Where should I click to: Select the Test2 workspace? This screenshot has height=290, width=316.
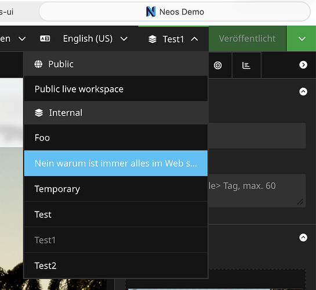coord(116,266)
